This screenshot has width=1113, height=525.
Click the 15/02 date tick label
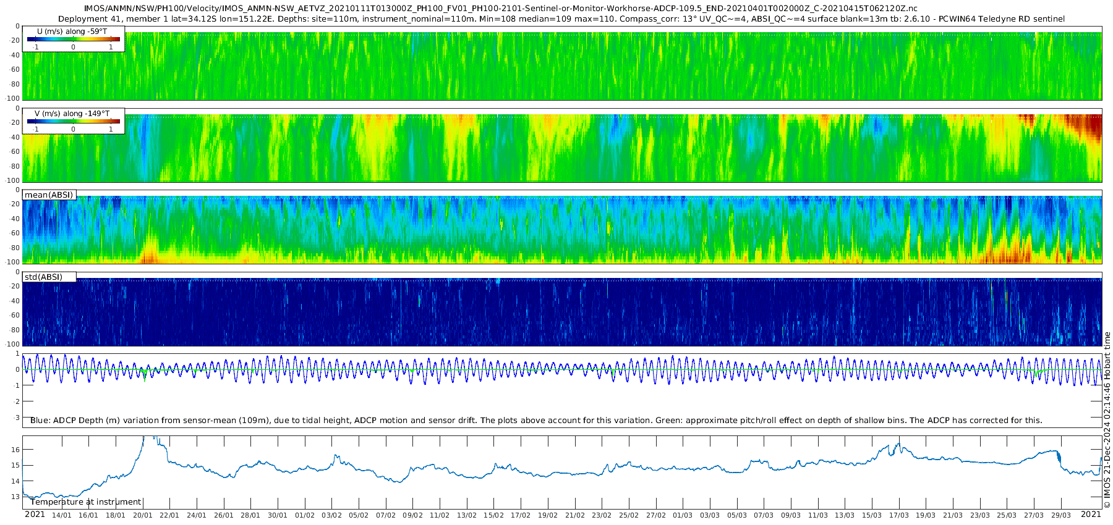pos(493,515)
